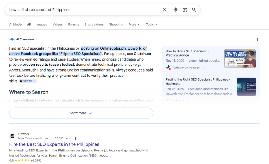The height and width of the screenshot is (164, 269).
Task: Click the magnifying glass to search
Action: (x=194, y=9)
